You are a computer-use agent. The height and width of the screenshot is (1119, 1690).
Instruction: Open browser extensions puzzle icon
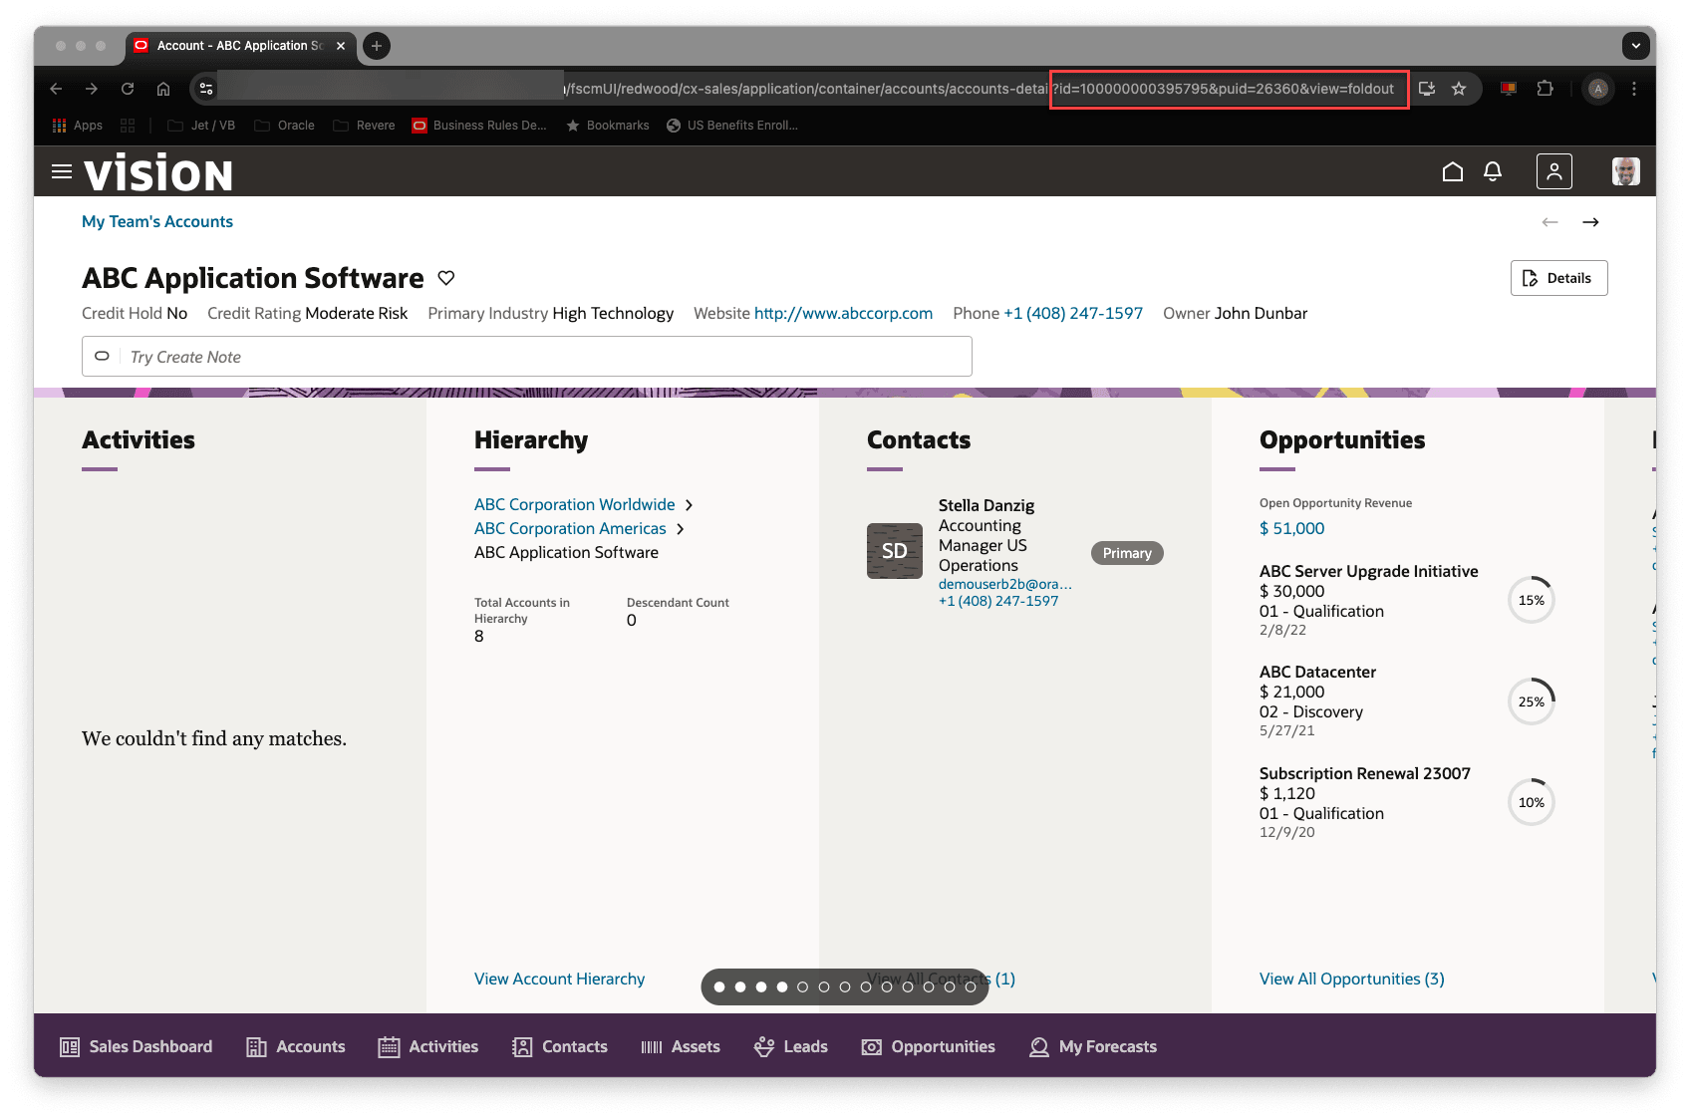pos(1545,89)
